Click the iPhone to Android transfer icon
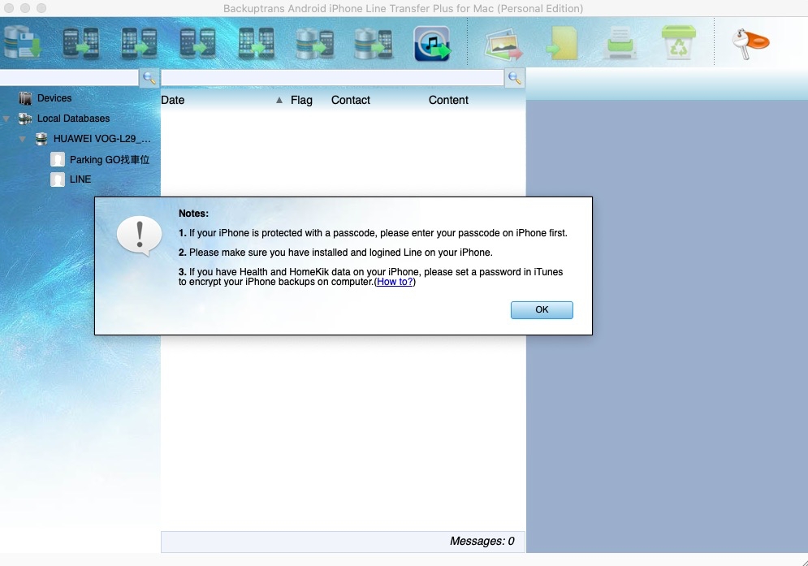The height and width of the screenshot is (566, 808). (x=139, y=43)
